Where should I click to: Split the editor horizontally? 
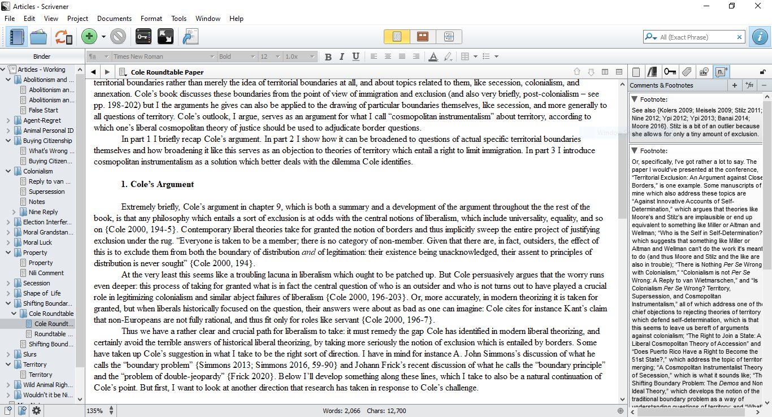[619, 72]
